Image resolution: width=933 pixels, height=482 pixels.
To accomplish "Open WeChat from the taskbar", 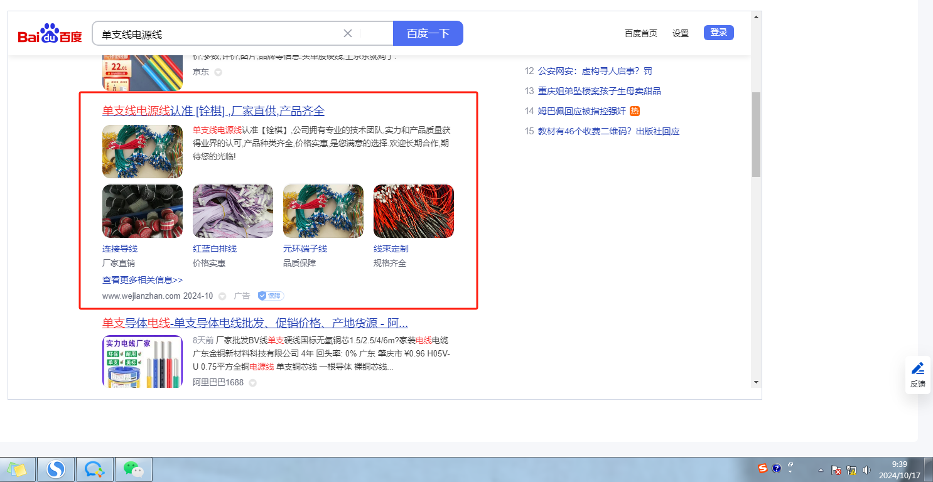I will coord(133,469).
